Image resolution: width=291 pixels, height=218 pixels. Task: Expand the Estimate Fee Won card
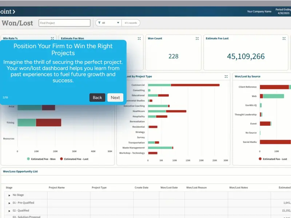coord(139,39)
